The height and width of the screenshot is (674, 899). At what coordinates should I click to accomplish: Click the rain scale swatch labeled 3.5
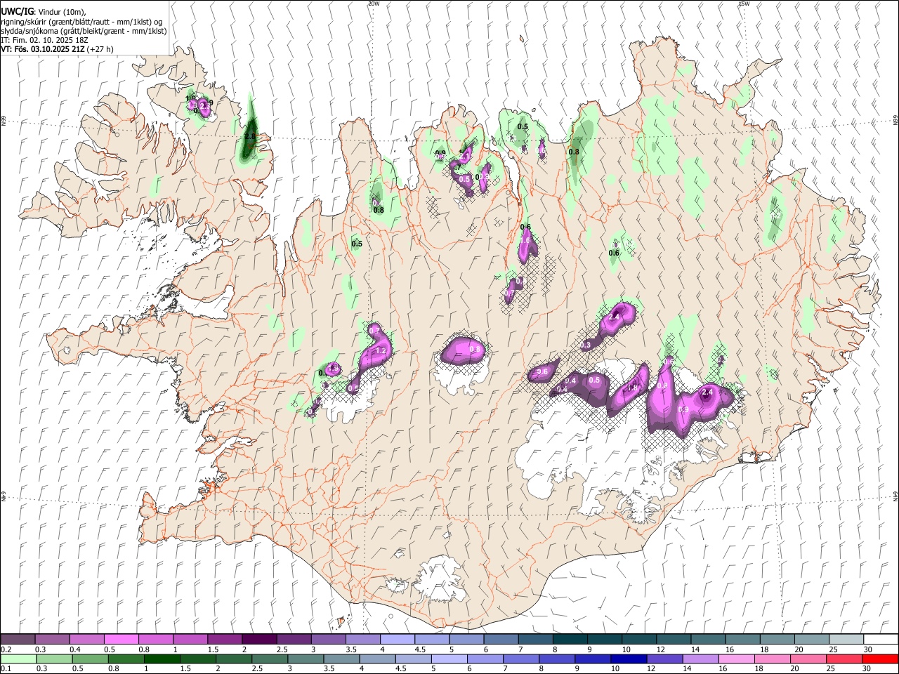[x=341, y=659]
